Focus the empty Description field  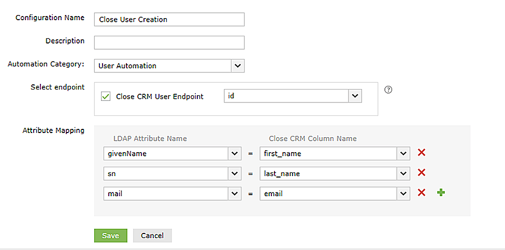169,42
